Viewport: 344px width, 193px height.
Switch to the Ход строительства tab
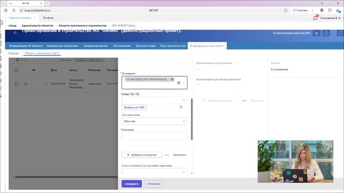tap(173, 46)
